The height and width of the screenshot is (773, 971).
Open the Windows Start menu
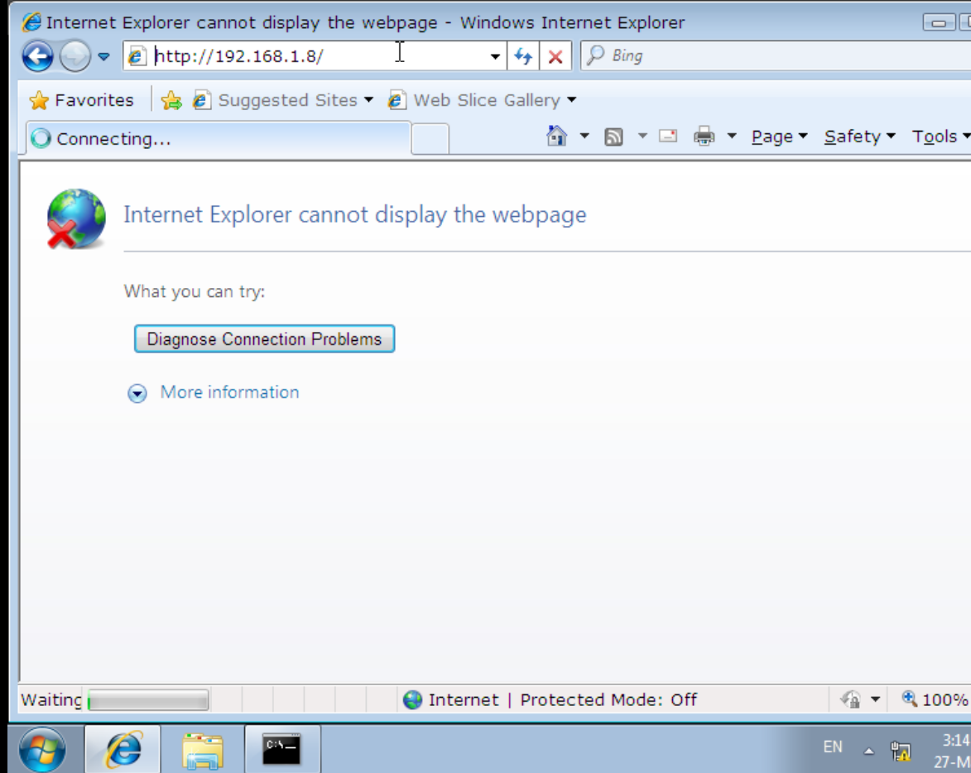tap(42, 750)
